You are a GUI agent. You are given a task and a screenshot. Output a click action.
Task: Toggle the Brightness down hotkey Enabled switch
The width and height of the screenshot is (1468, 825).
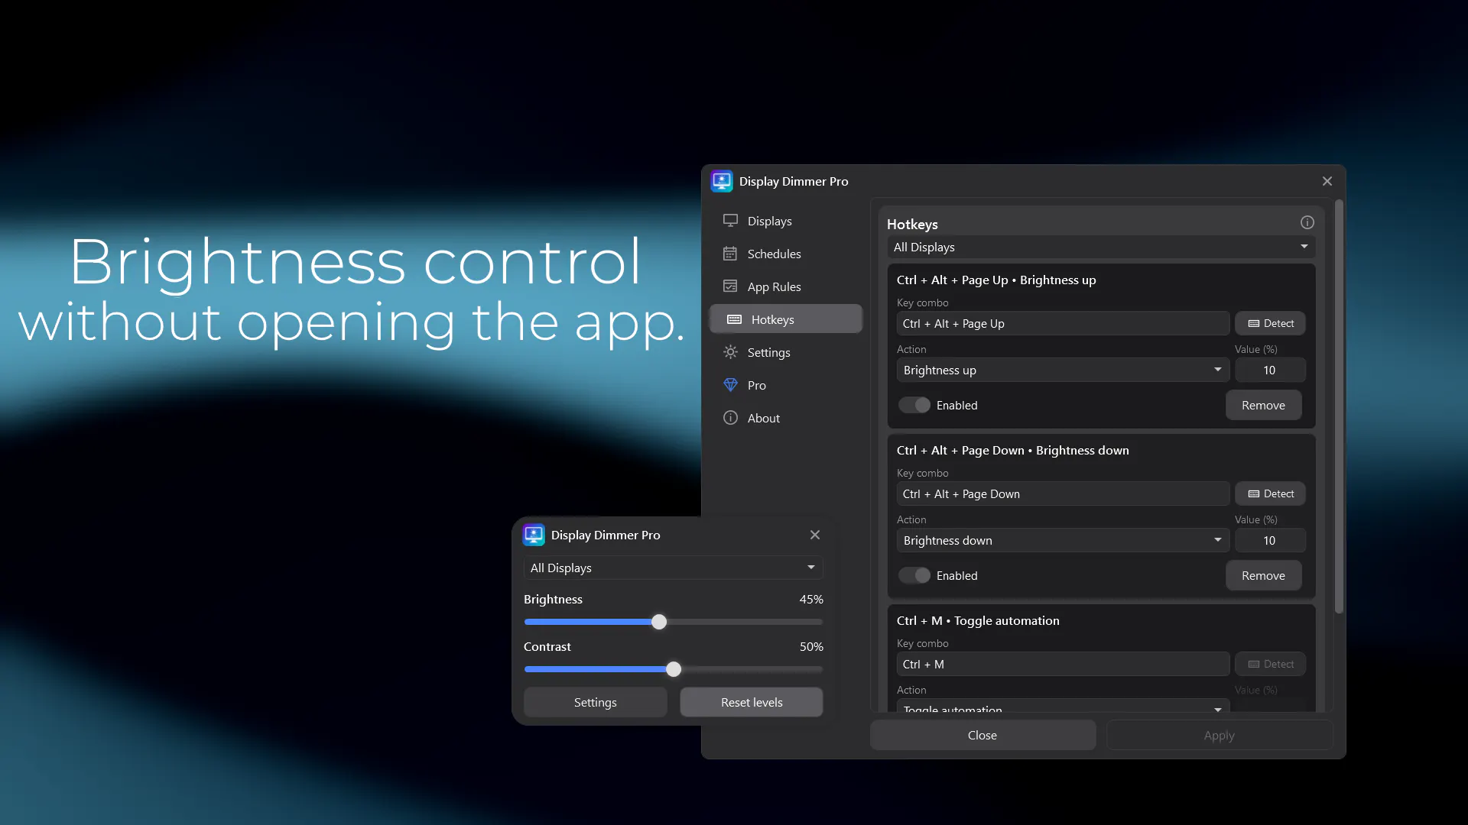(914, 575)
